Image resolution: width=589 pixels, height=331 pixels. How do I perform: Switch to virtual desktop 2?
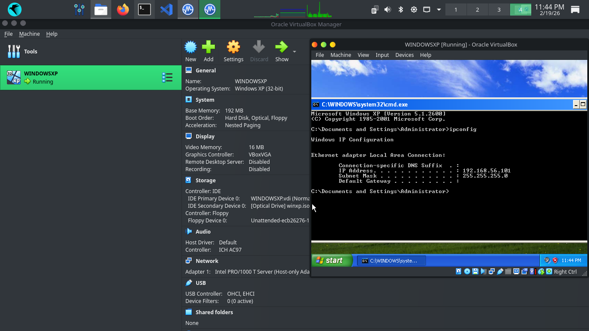tap(477, 9)
